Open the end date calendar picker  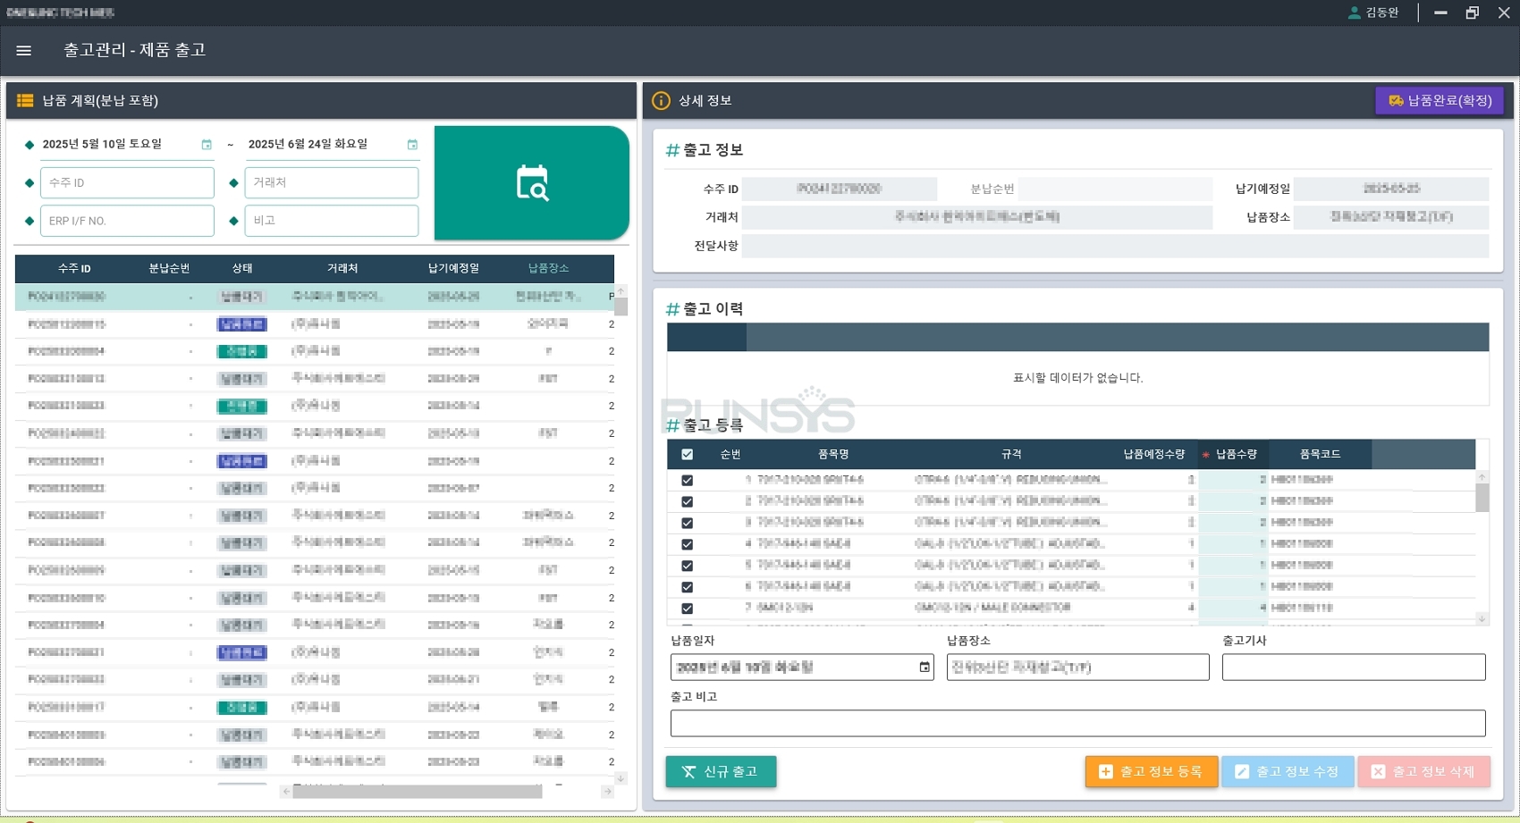pos(412,143)
